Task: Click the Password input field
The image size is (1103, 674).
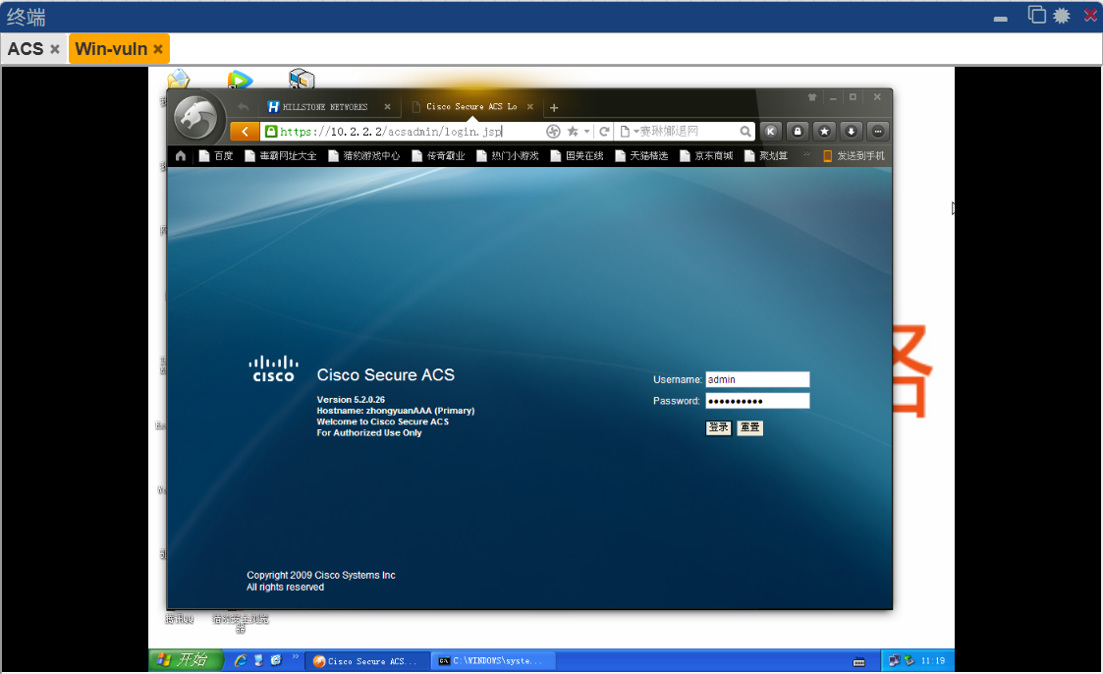Action: tap(757, 401)
